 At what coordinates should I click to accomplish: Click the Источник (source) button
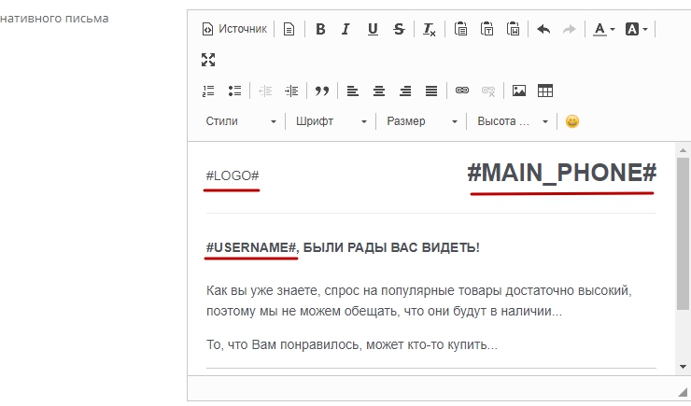pos(234,29)
